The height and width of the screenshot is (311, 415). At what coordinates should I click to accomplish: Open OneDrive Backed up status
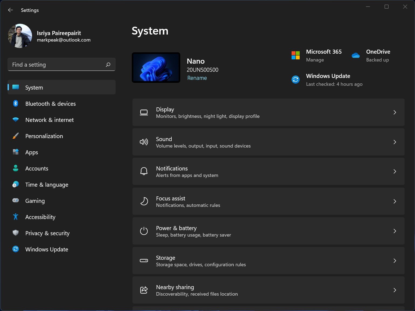(377, 60)
